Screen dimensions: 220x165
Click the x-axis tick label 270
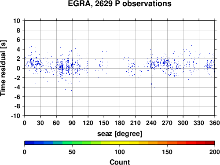pos(167,123)
